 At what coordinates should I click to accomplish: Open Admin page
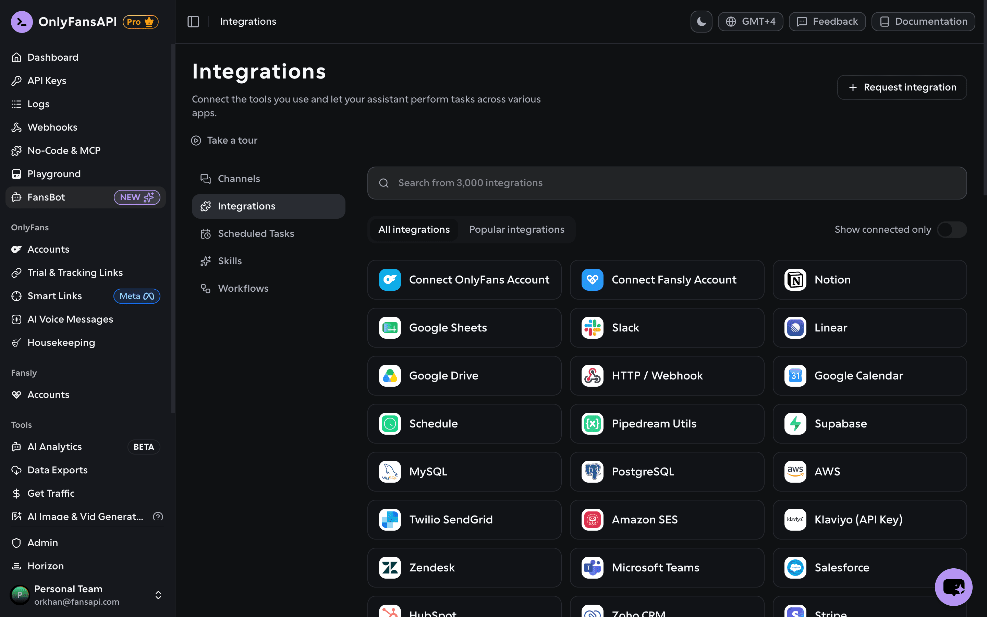tap(86, 543)
